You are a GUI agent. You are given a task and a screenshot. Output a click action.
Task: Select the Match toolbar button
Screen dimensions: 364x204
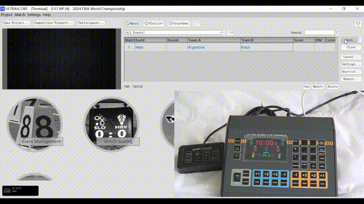[x=132, y=23]
